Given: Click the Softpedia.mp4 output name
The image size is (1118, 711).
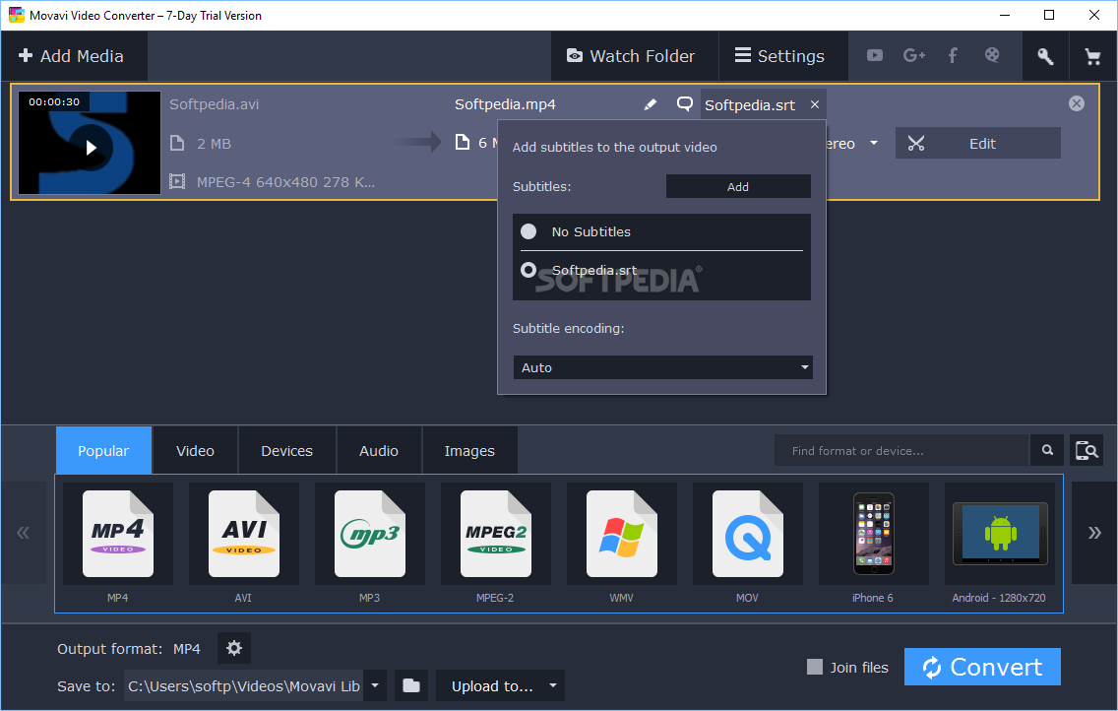Looking at the screenshot, I should click(x=505, y=104).
